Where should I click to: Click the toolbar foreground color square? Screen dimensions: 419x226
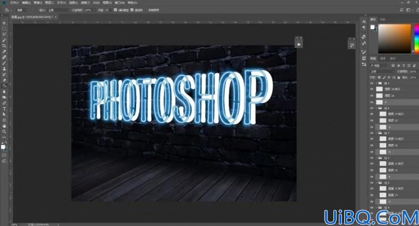(x=3, y=147)
